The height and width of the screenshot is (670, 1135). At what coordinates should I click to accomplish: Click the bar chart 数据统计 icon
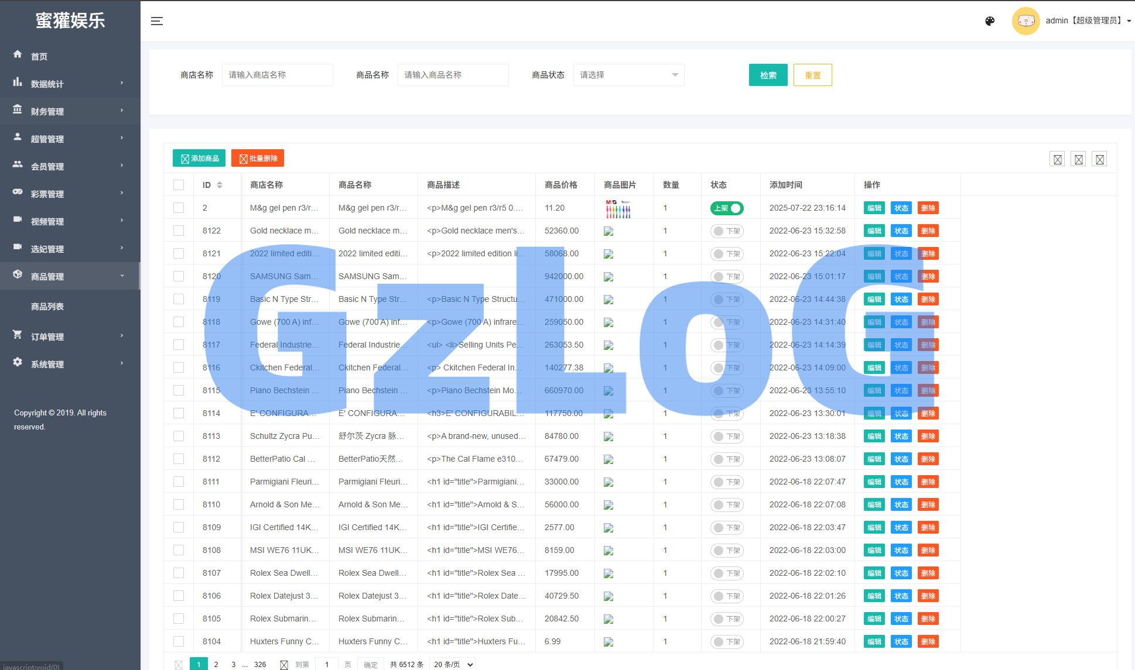[x=18, y=82]
